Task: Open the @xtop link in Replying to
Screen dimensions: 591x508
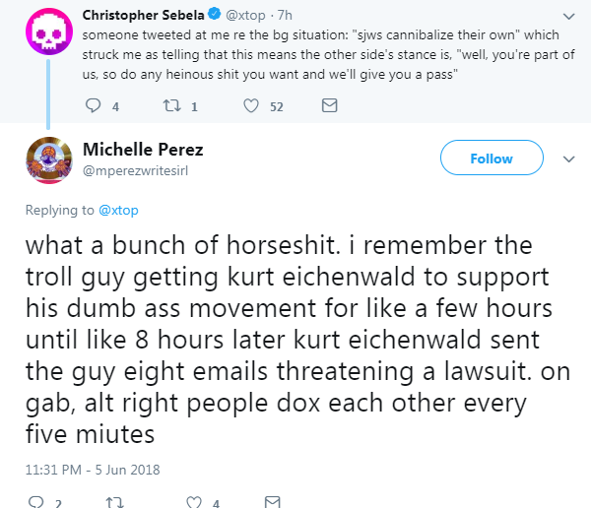Action: pos(118,210)
